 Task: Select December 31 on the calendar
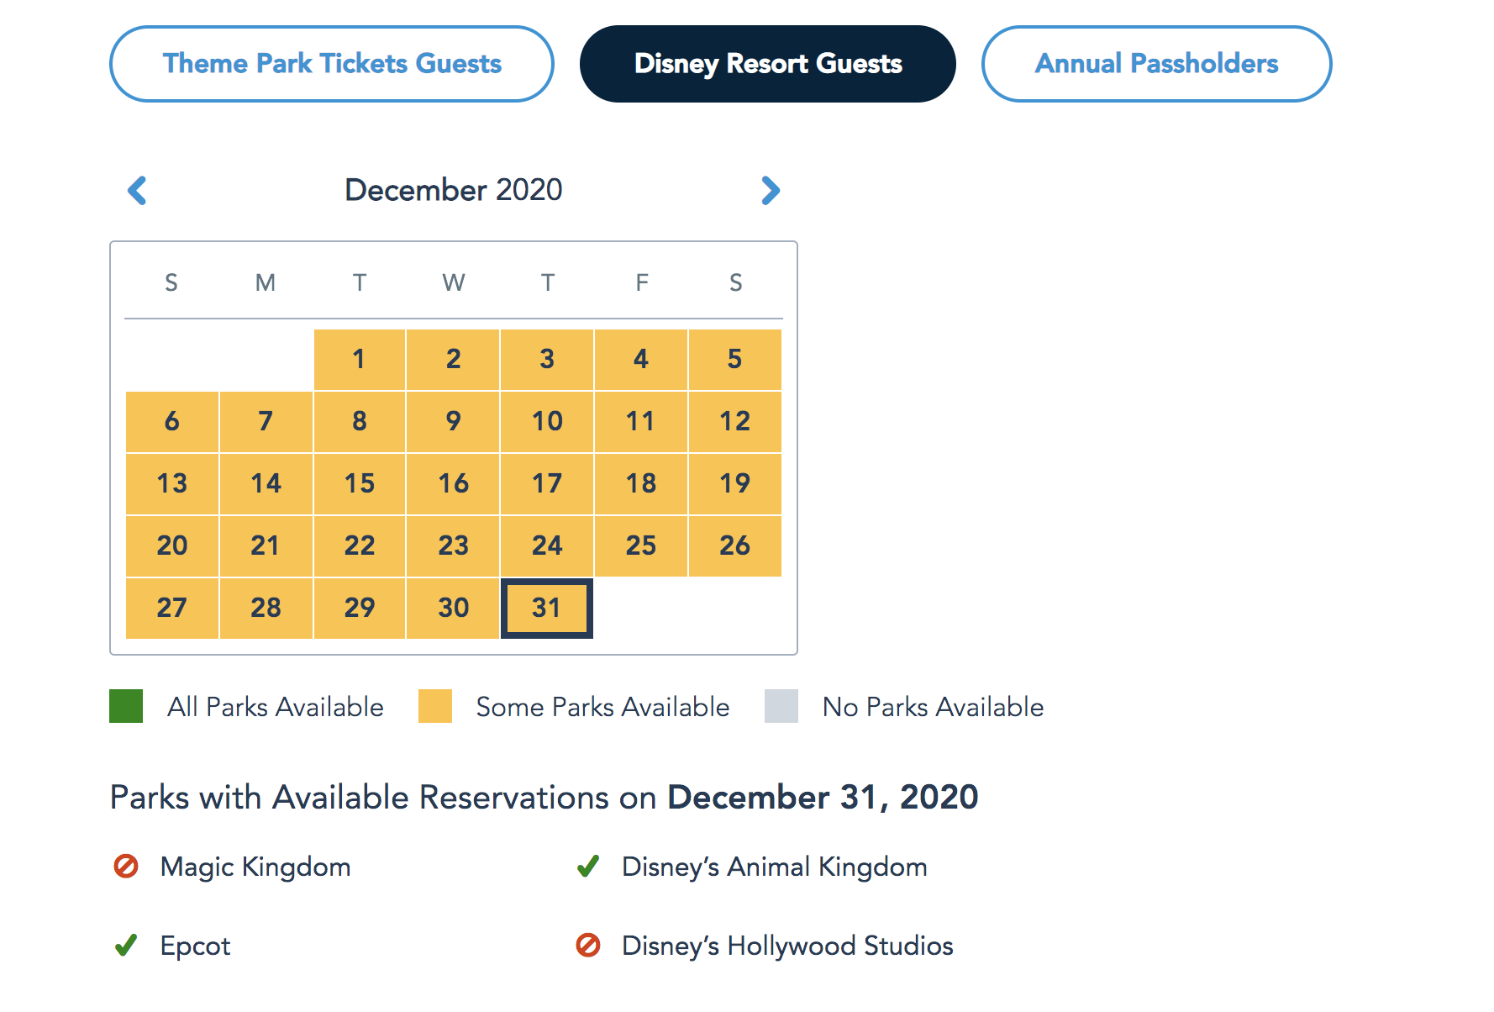(x=547, y=608)
